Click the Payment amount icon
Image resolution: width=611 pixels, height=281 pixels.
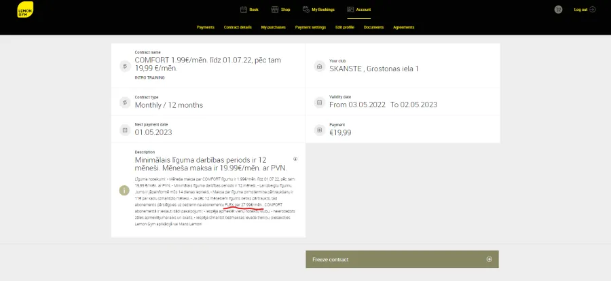320,130
